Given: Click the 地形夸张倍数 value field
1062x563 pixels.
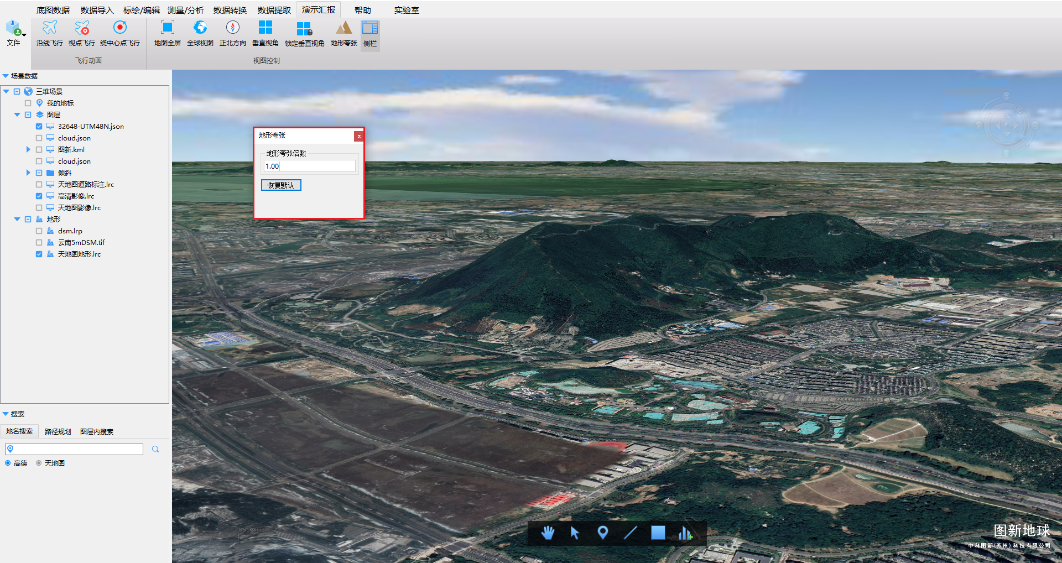Looking at the screenshot, I should [310, 166].
